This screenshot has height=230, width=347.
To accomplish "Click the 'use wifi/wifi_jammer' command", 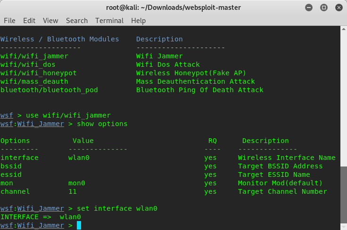I will [68, 115].
